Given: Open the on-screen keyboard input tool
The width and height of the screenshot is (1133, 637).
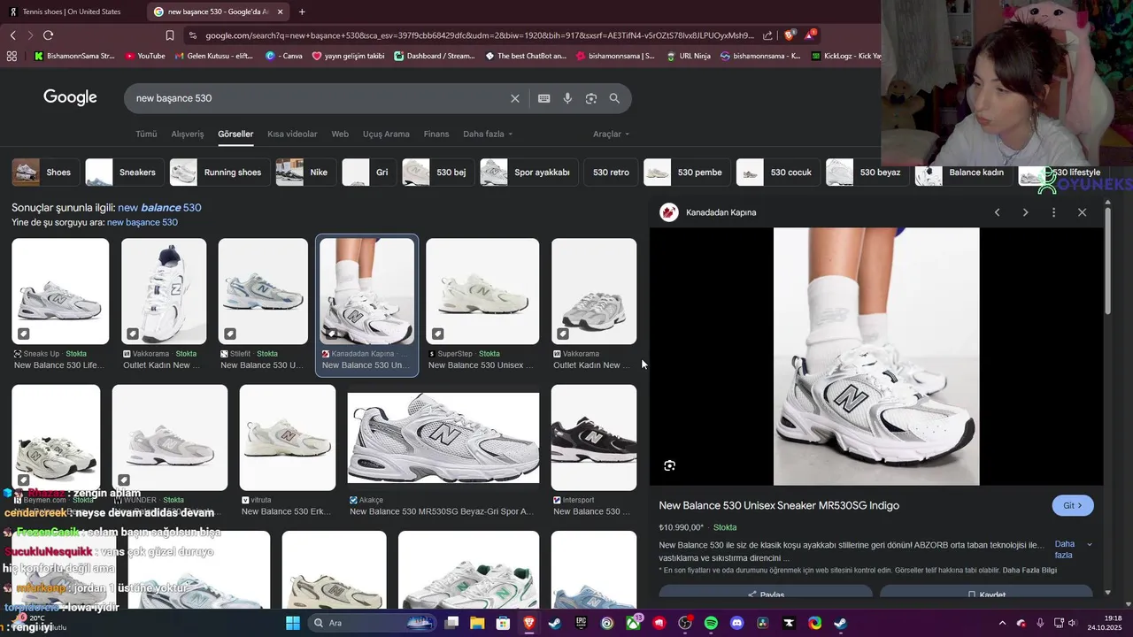Looking at the screenshot, I should point(543,98).
